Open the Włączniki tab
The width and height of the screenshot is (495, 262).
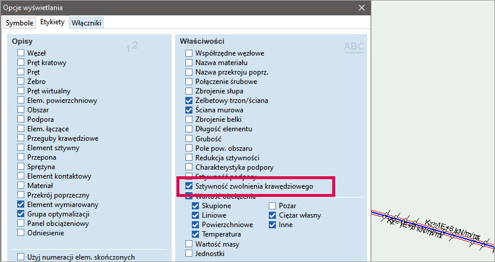tap(86, 22)
